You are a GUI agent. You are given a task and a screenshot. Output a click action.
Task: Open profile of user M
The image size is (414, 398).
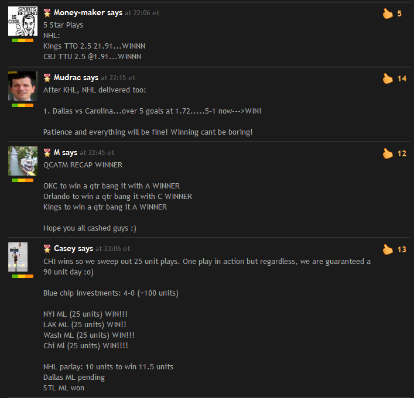[57, 153]
